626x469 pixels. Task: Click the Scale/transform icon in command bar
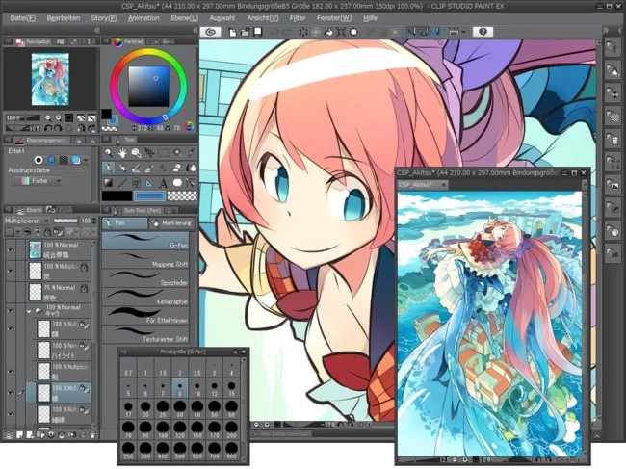(341, 32)
